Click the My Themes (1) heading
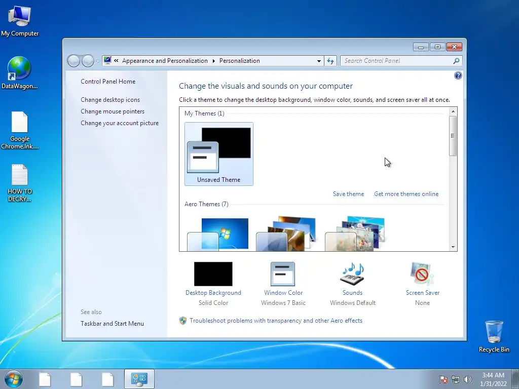This screenshot has width=519, height=389. click(x=204, y=113)
